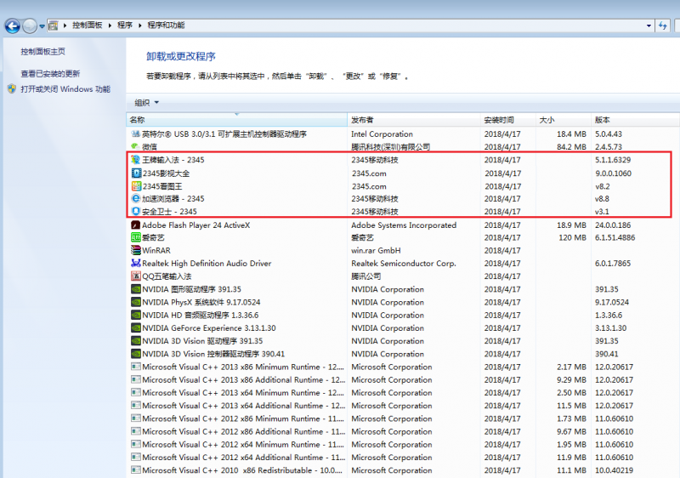Screen dimensions: 680x478
Task: Click the shield icon beside Windows 功能
Action: point(12,89)
